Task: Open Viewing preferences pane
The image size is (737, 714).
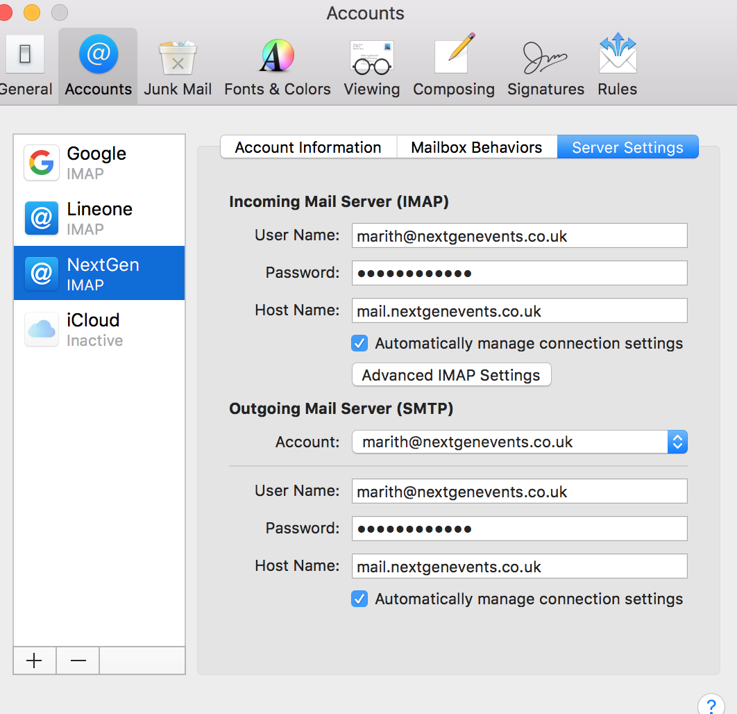Action: tap(371, 66)
